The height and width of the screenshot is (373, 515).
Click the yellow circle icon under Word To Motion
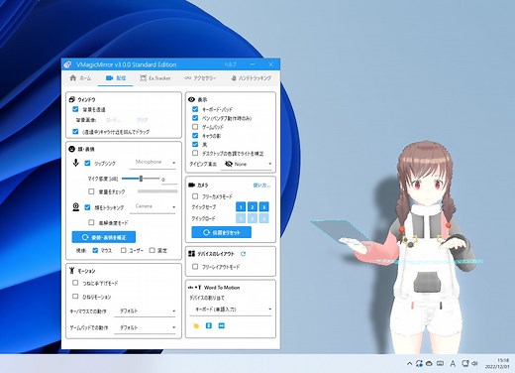click(196, 326)
